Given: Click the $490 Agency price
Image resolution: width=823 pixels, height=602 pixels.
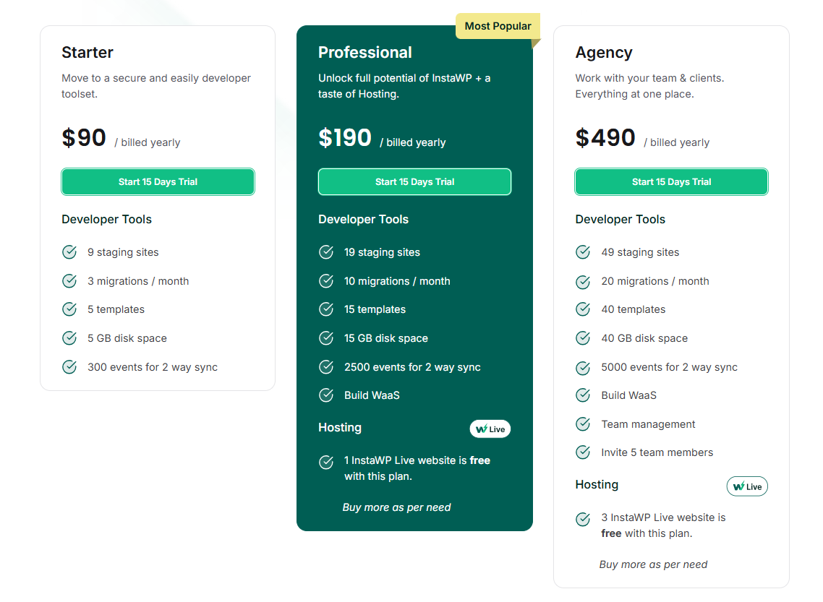Looking at the screenshot, I should pos(605,138).
